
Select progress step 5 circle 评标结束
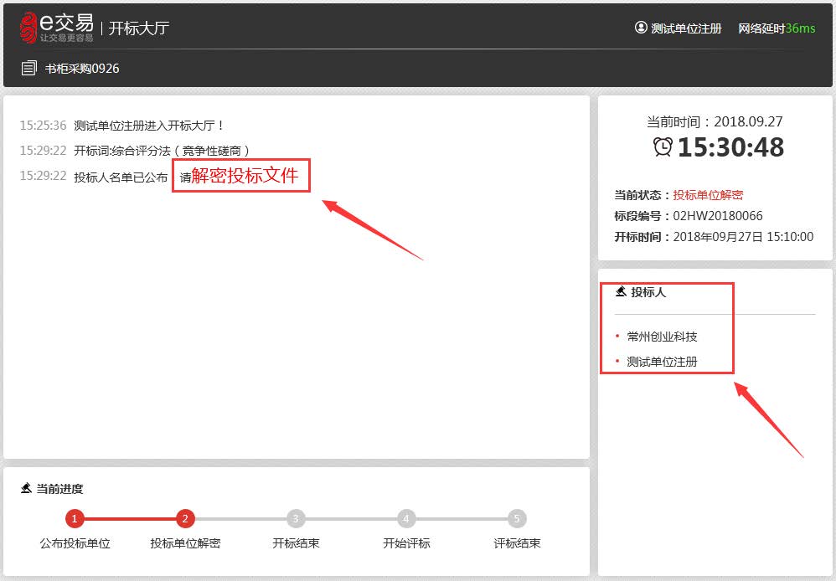tap(516, 518)
